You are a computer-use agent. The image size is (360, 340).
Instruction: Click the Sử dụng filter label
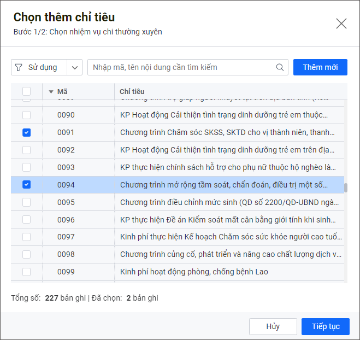(x=43, y=67)
